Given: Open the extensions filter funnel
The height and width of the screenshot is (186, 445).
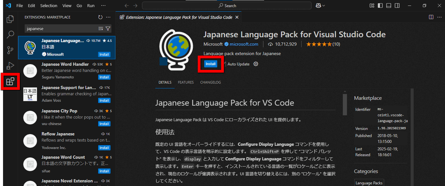Looking at the screenshot, I should tap(108, 28).
